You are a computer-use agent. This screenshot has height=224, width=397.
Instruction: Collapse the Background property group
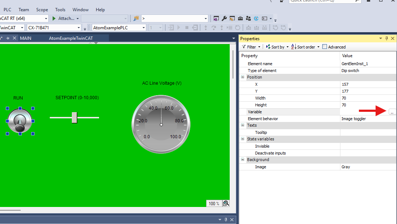pos(242,160)
